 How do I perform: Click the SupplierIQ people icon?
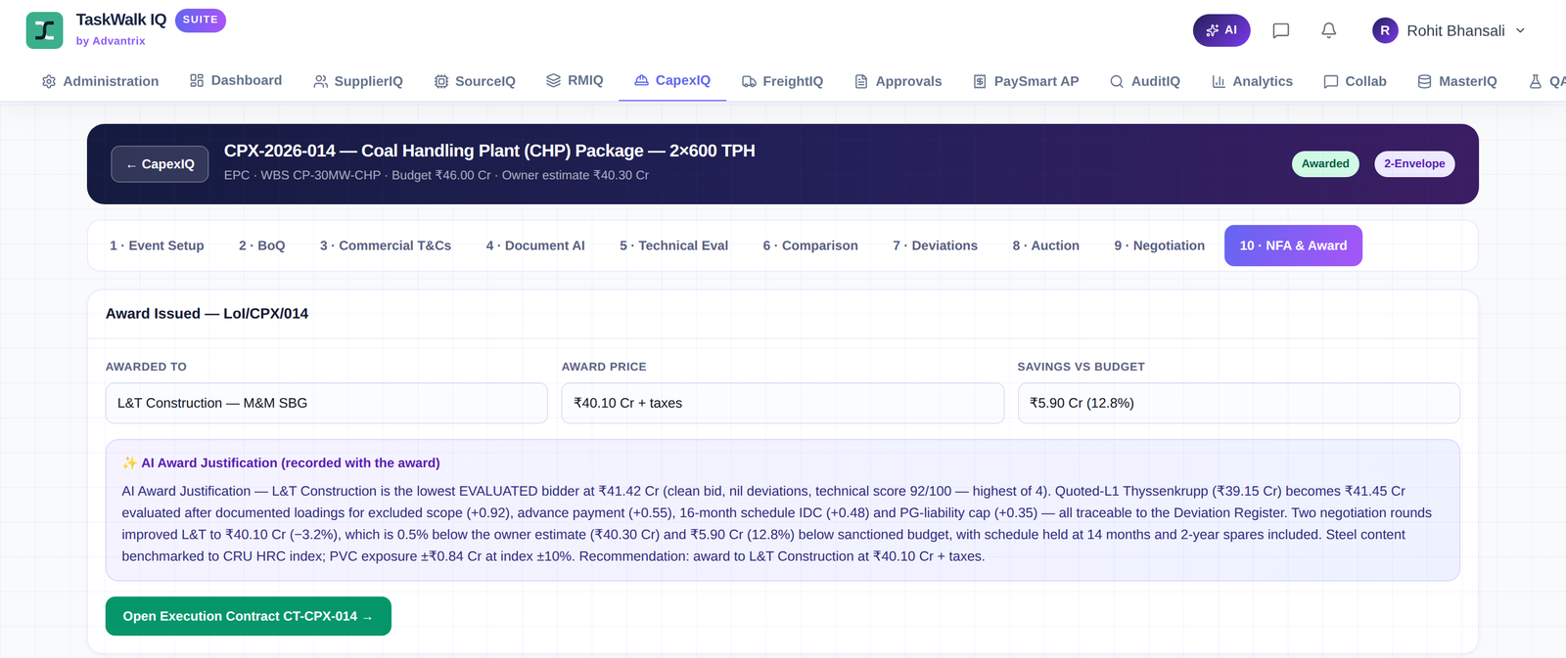click(320, 81)
